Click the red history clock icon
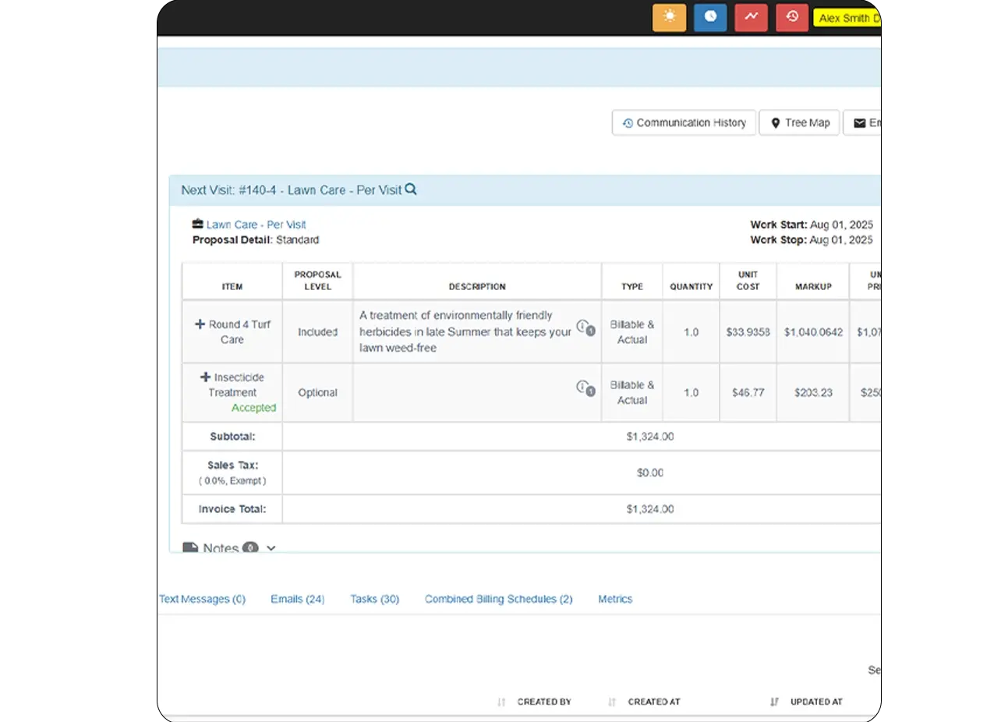 click(792, 17)
